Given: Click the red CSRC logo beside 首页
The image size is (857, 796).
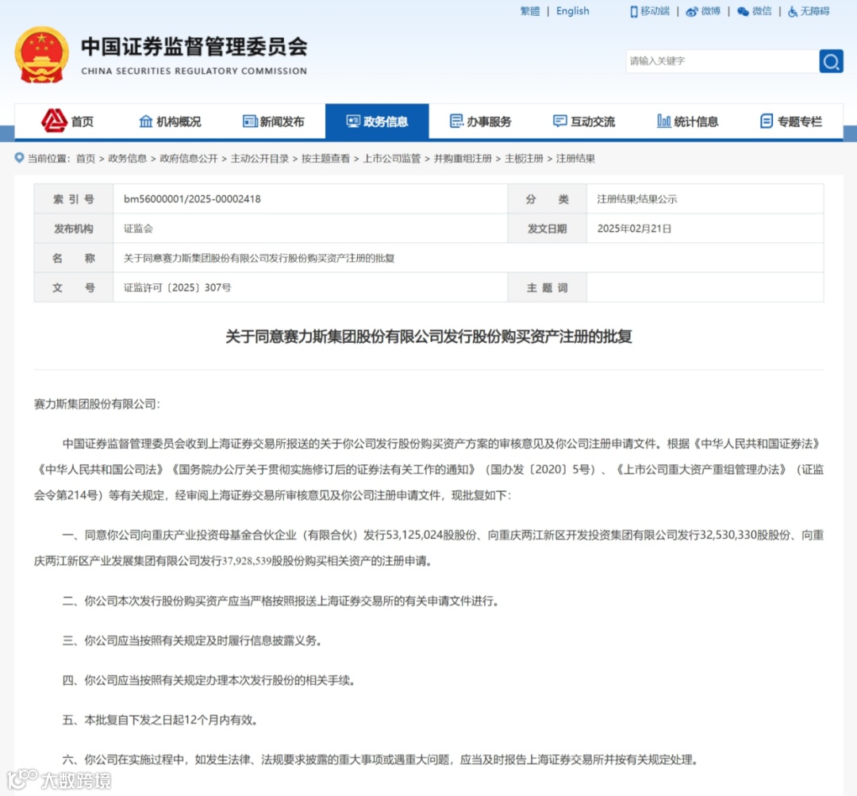Looking at the screenshot, I should [55, 121].
